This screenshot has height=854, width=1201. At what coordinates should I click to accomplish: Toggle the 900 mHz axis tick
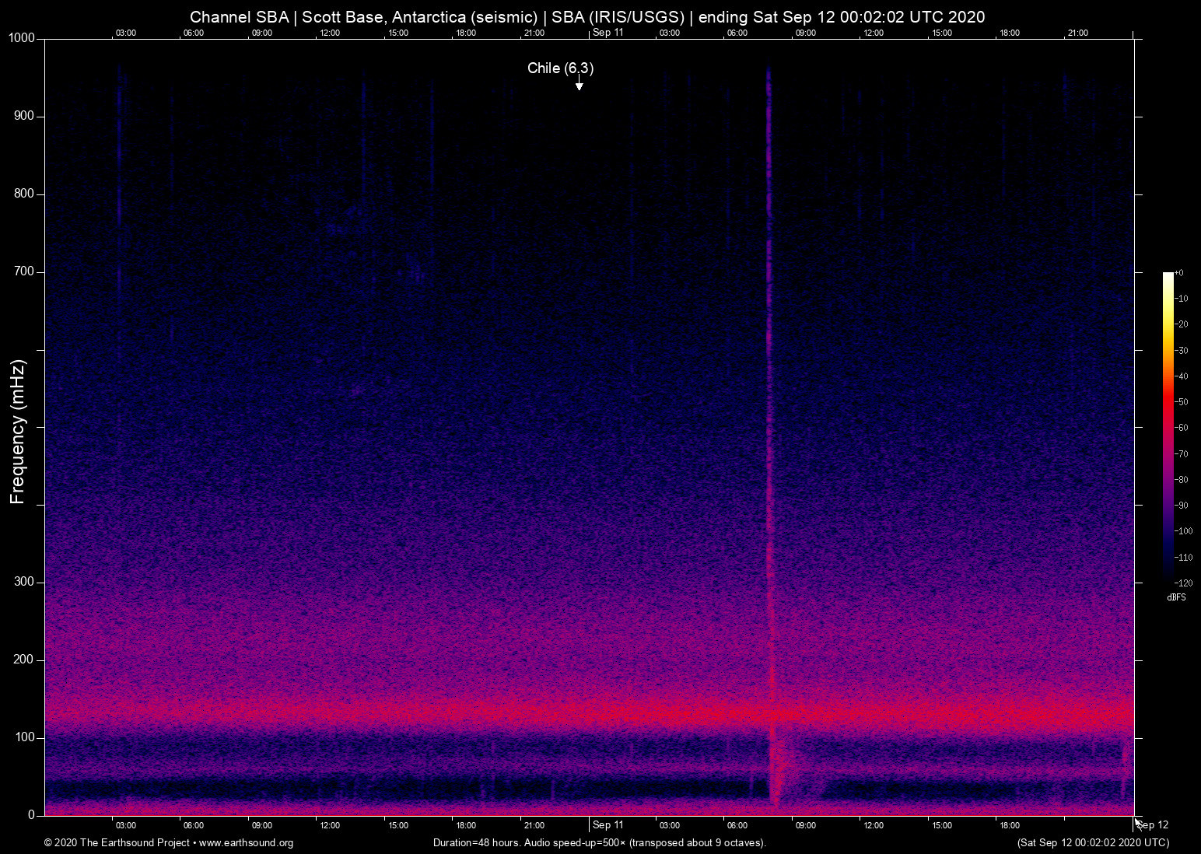pyautogui.click(x=24, y=115)
